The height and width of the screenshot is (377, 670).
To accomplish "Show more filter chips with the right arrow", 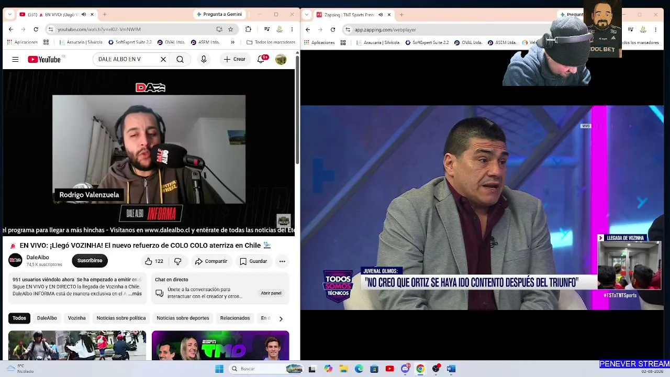I will tap(281, 318).
